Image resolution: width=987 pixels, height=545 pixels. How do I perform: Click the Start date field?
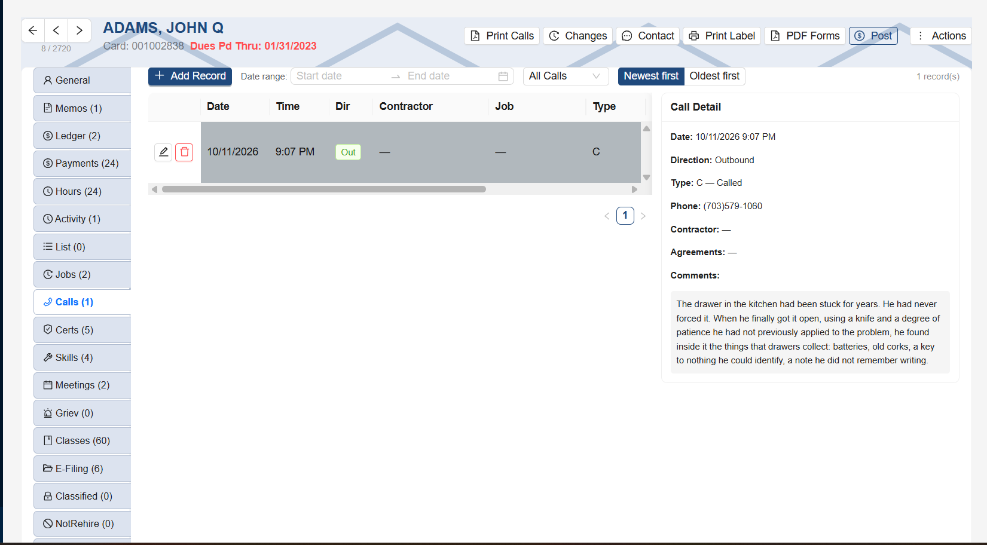[x=341, y=76]
